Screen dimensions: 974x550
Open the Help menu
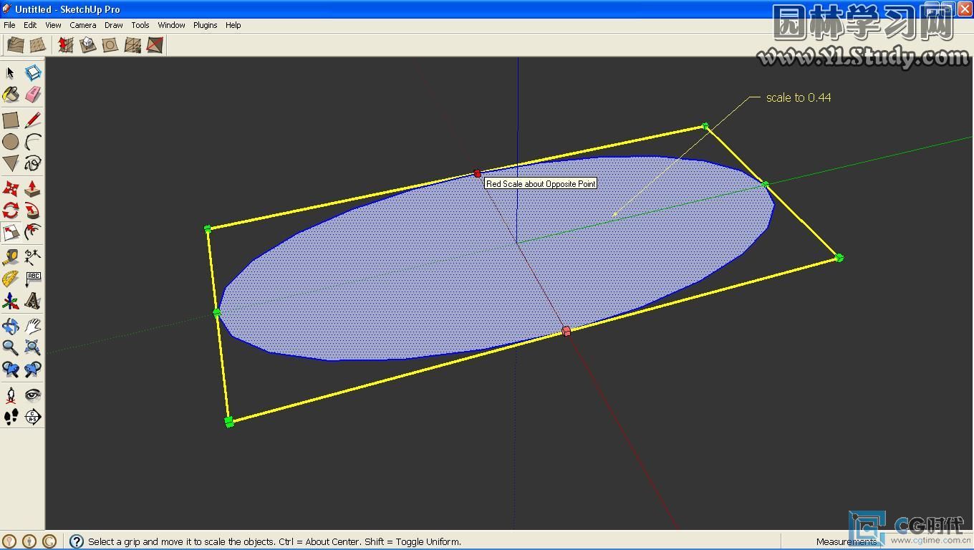(x=233, y=25)
